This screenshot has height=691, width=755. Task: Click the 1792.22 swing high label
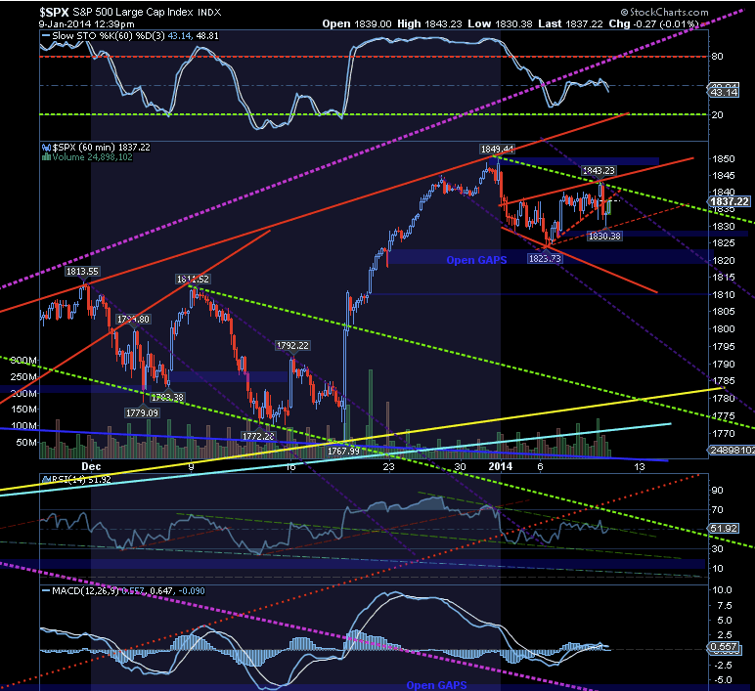pos(292,346)
